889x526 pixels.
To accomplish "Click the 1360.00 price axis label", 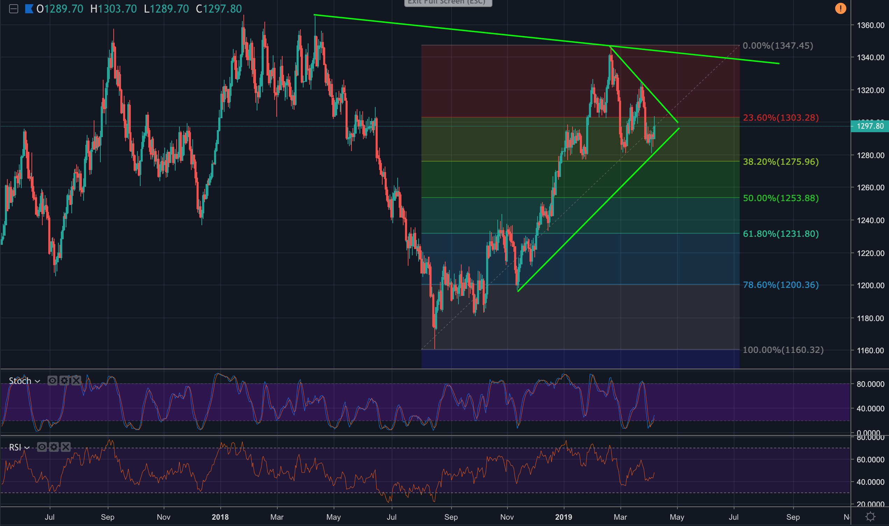I will pyautogui.click(x=870, y=25).
